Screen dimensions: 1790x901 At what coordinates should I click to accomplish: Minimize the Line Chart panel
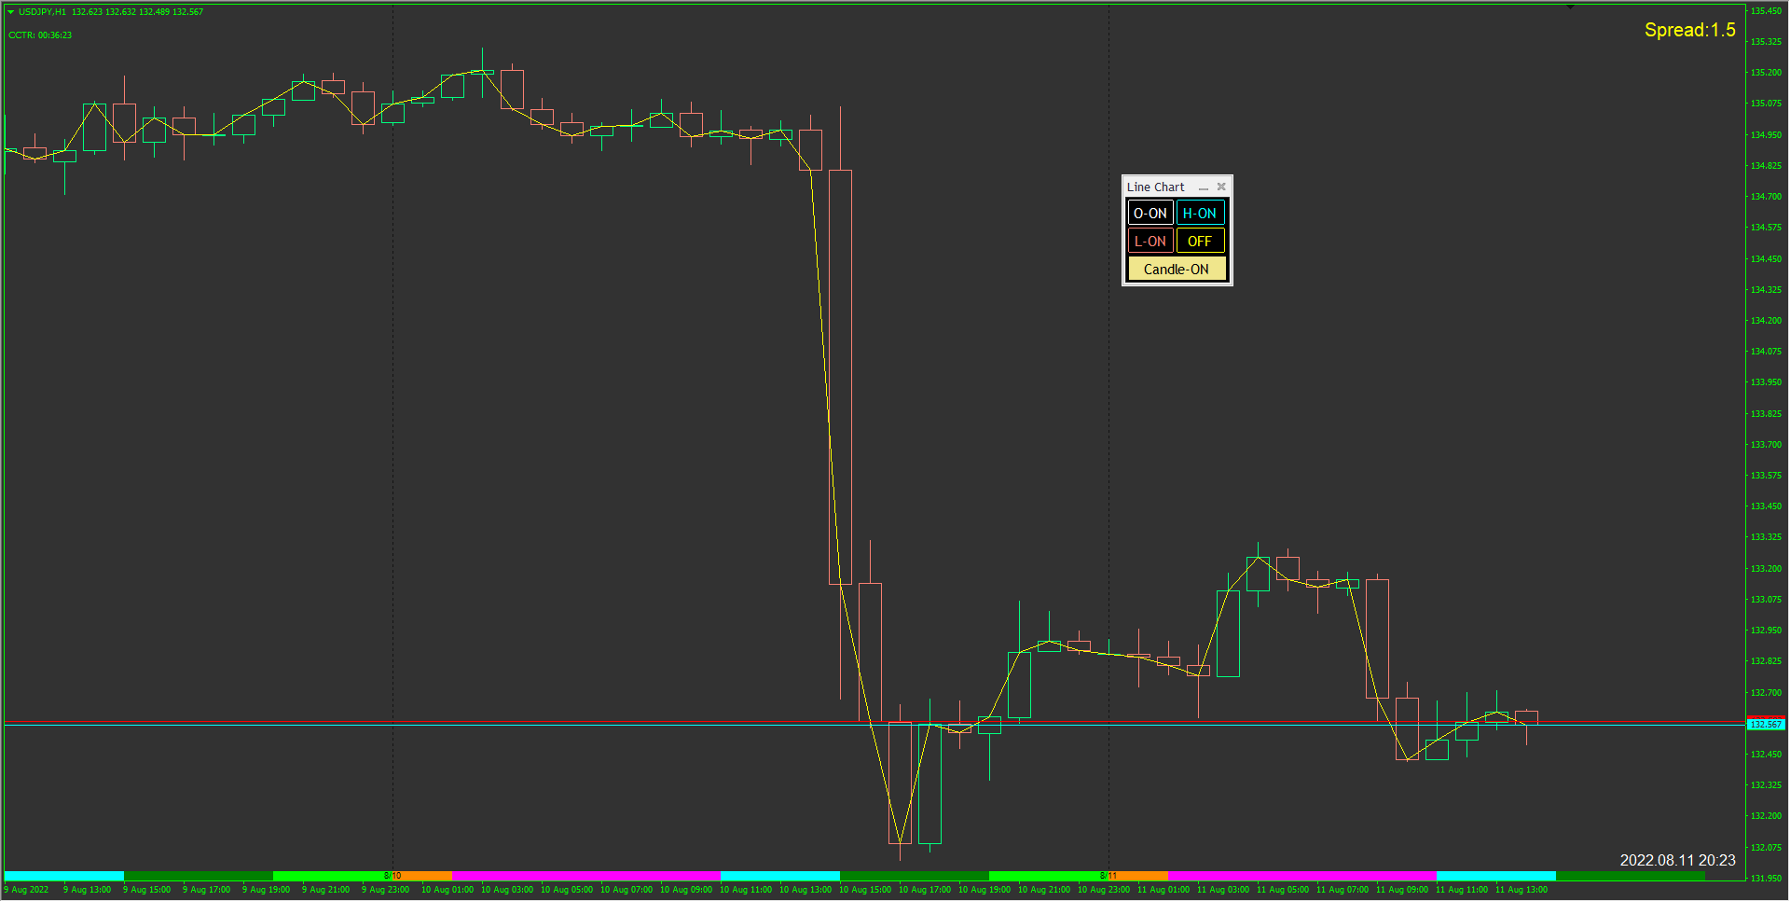point(1204,187)
